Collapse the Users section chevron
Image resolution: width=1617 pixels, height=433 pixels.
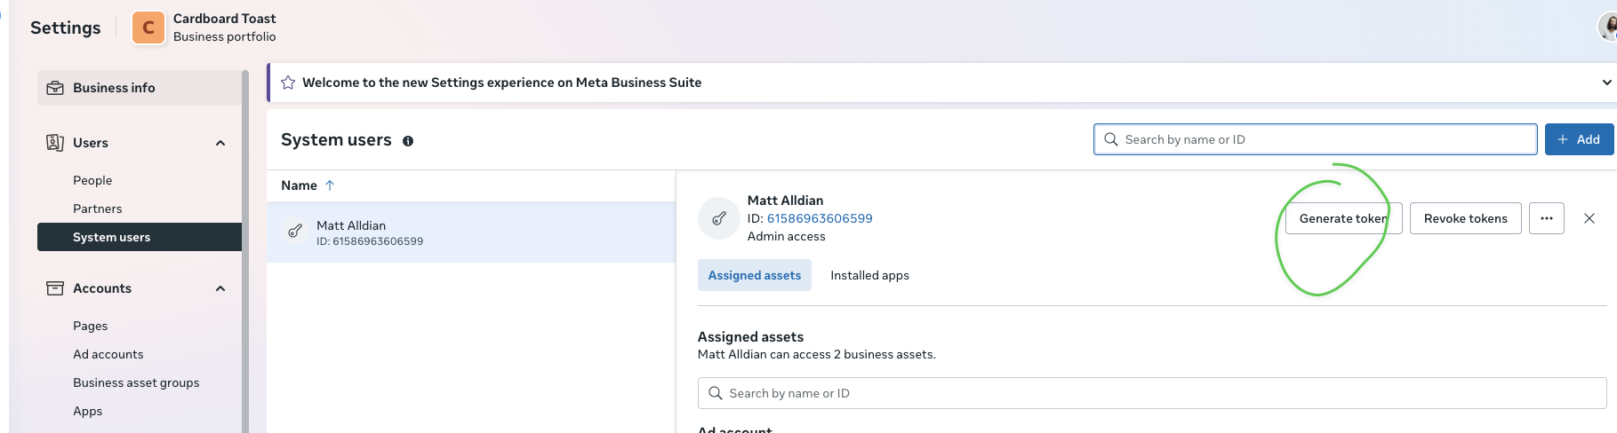tap(220, 143)
